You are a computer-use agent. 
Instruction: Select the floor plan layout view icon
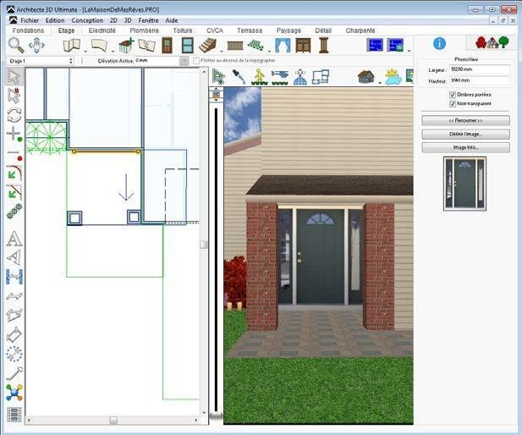(x=321, y=77)
